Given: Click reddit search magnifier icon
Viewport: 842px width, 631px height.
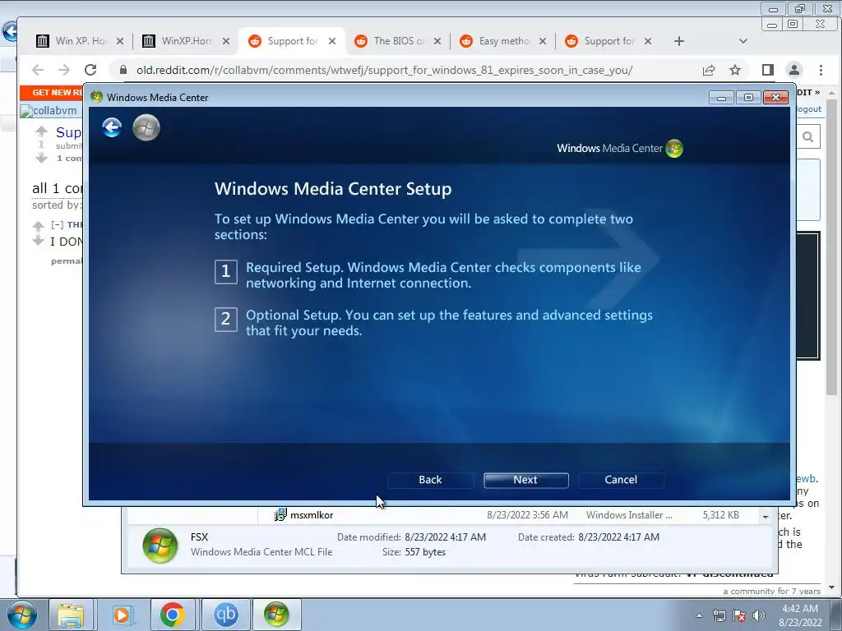Looking at the screenshot, I should click(x=808, y=137).
